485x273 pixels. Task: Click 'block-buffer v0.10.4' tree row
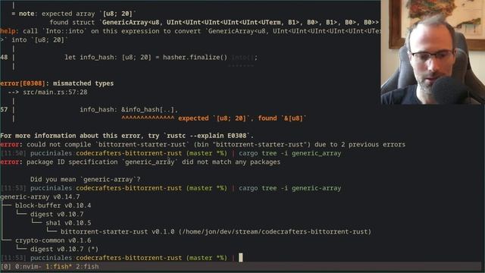[x=53, y=206]
